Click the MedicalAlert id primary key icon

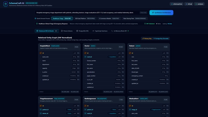point(130,106)
